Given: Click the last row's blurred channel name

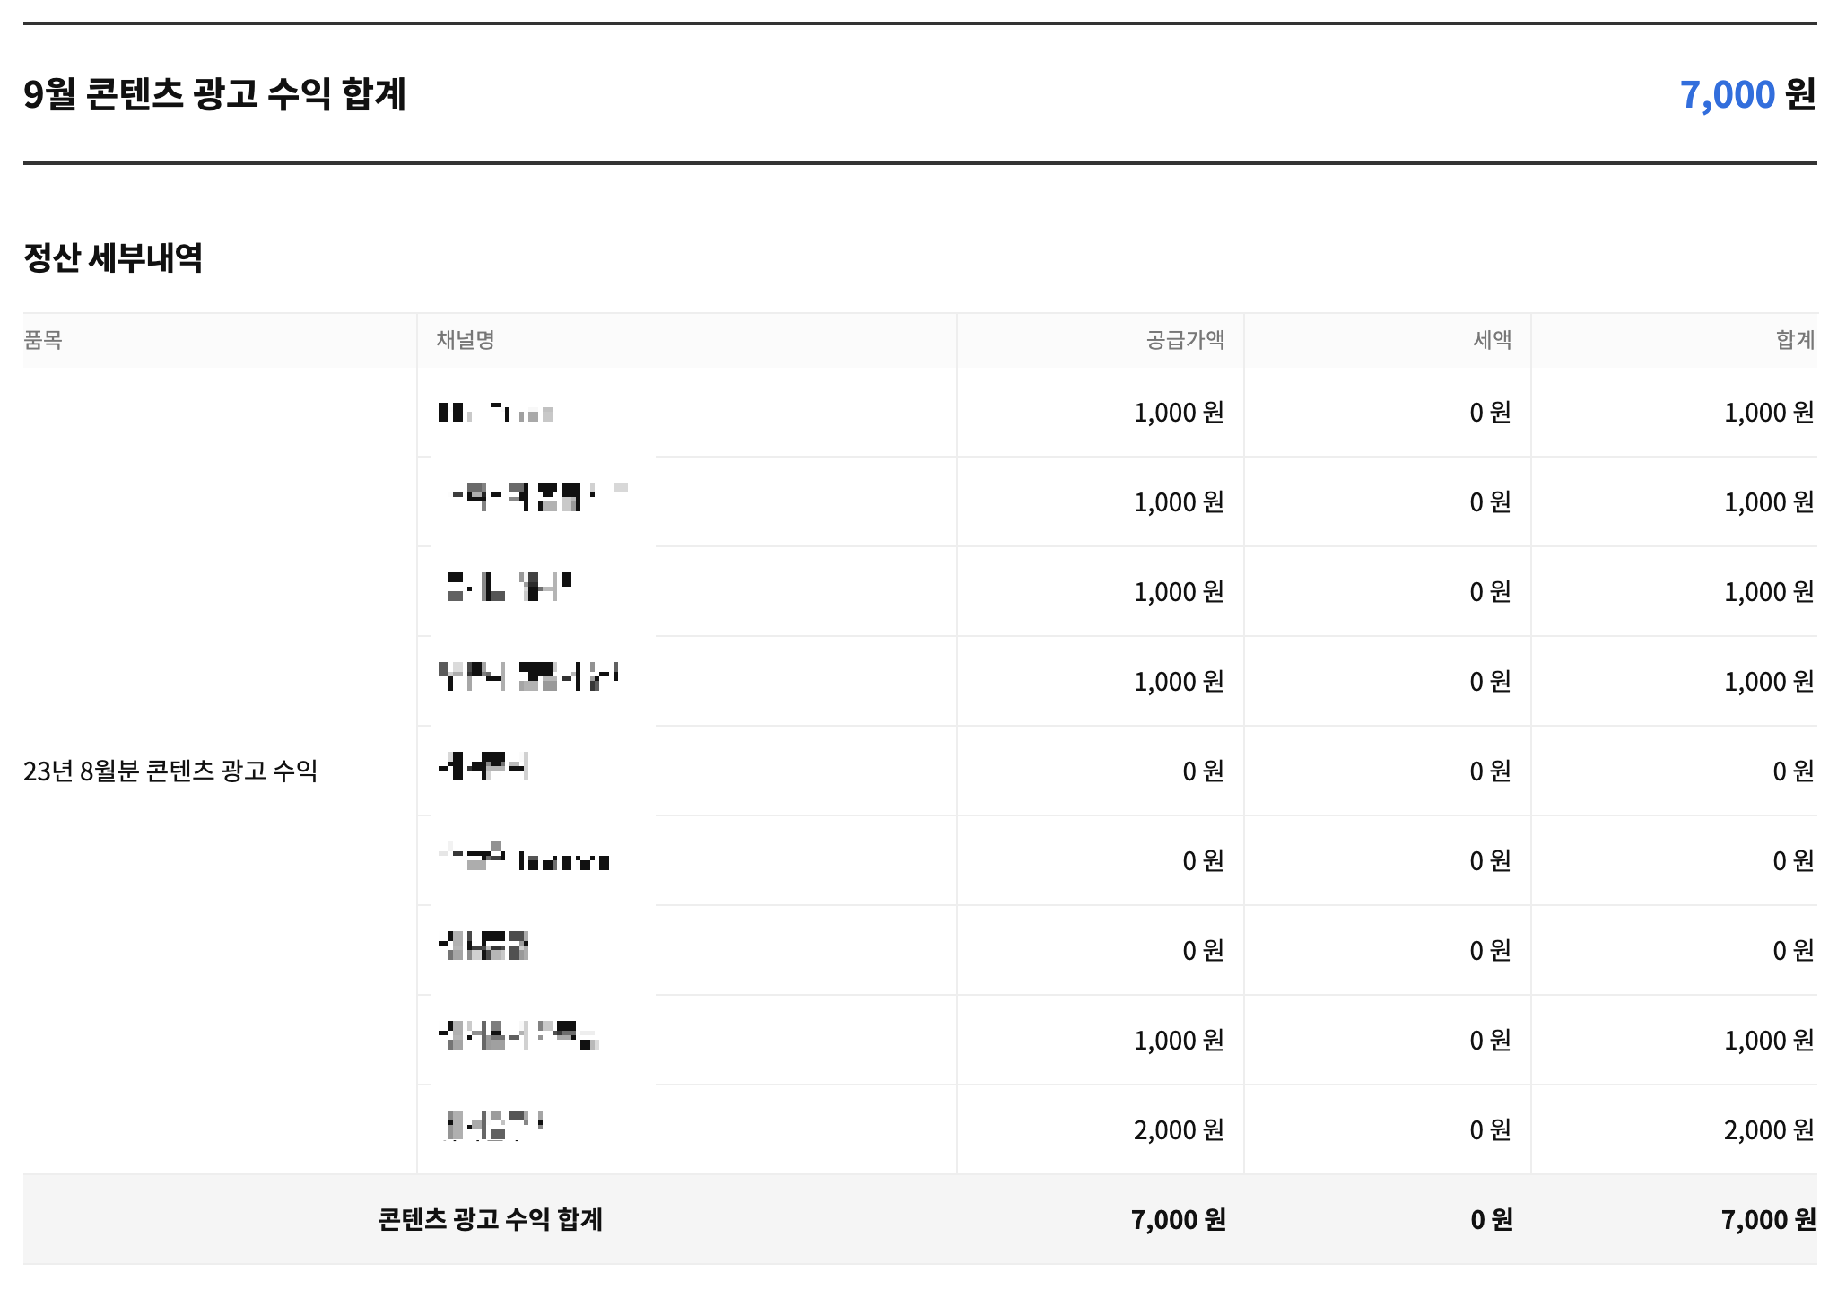Looking at the screenshot, I should pyautogui.click(x=494, y=1125).
